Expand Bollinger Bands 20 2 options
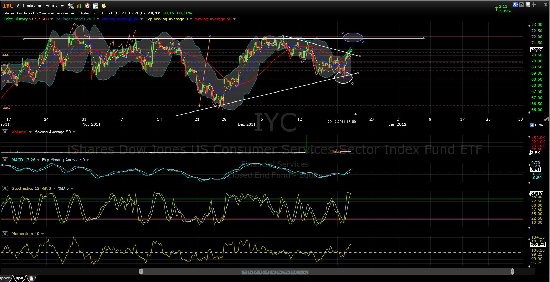The image size is (550, 282). coord(98,19)
